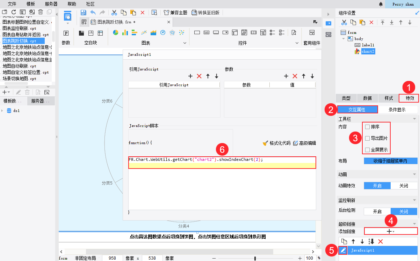The height and width of the screenshot is (261, 420).
Task: Check the 全屏展示 option
Action: click(x=368, y=150)
